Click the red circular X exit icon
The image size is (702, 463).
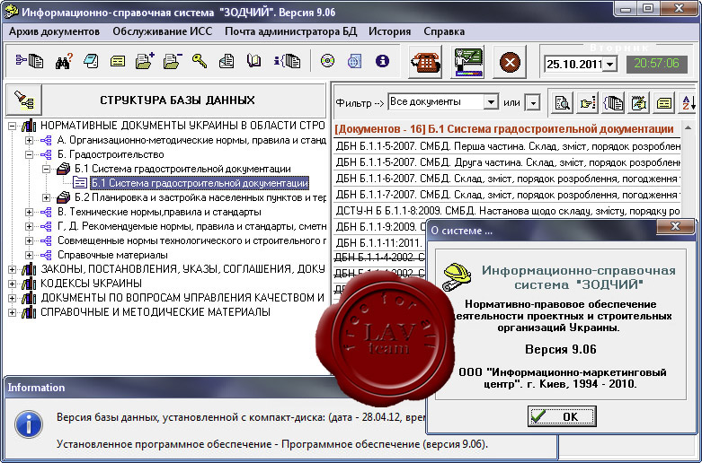[x=510, y=62]
